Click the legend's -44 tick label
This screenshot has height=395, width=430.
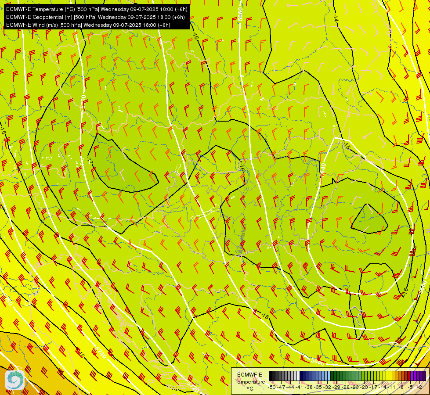(290, 387)
